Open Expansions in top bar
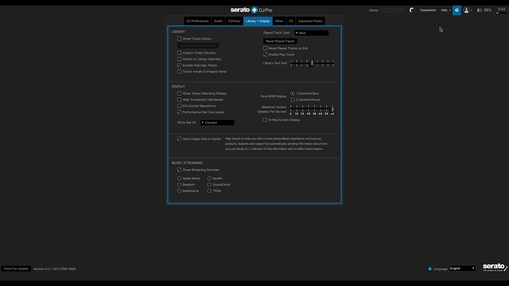This screenshot has height=286, width=509. pos(428,10)
